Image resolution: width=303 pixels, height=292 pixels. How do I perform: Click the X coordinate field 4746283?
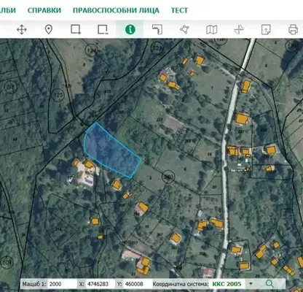[101, 284]
